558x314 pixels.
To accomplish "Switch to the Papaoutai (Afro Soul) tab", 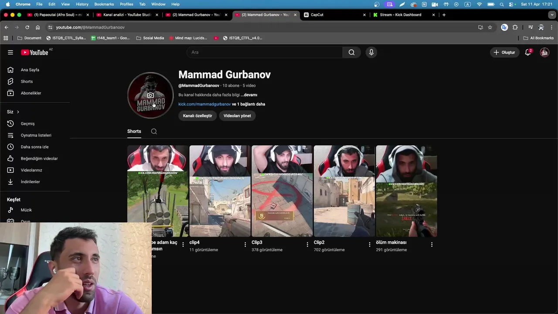I will tap(58, 15).
